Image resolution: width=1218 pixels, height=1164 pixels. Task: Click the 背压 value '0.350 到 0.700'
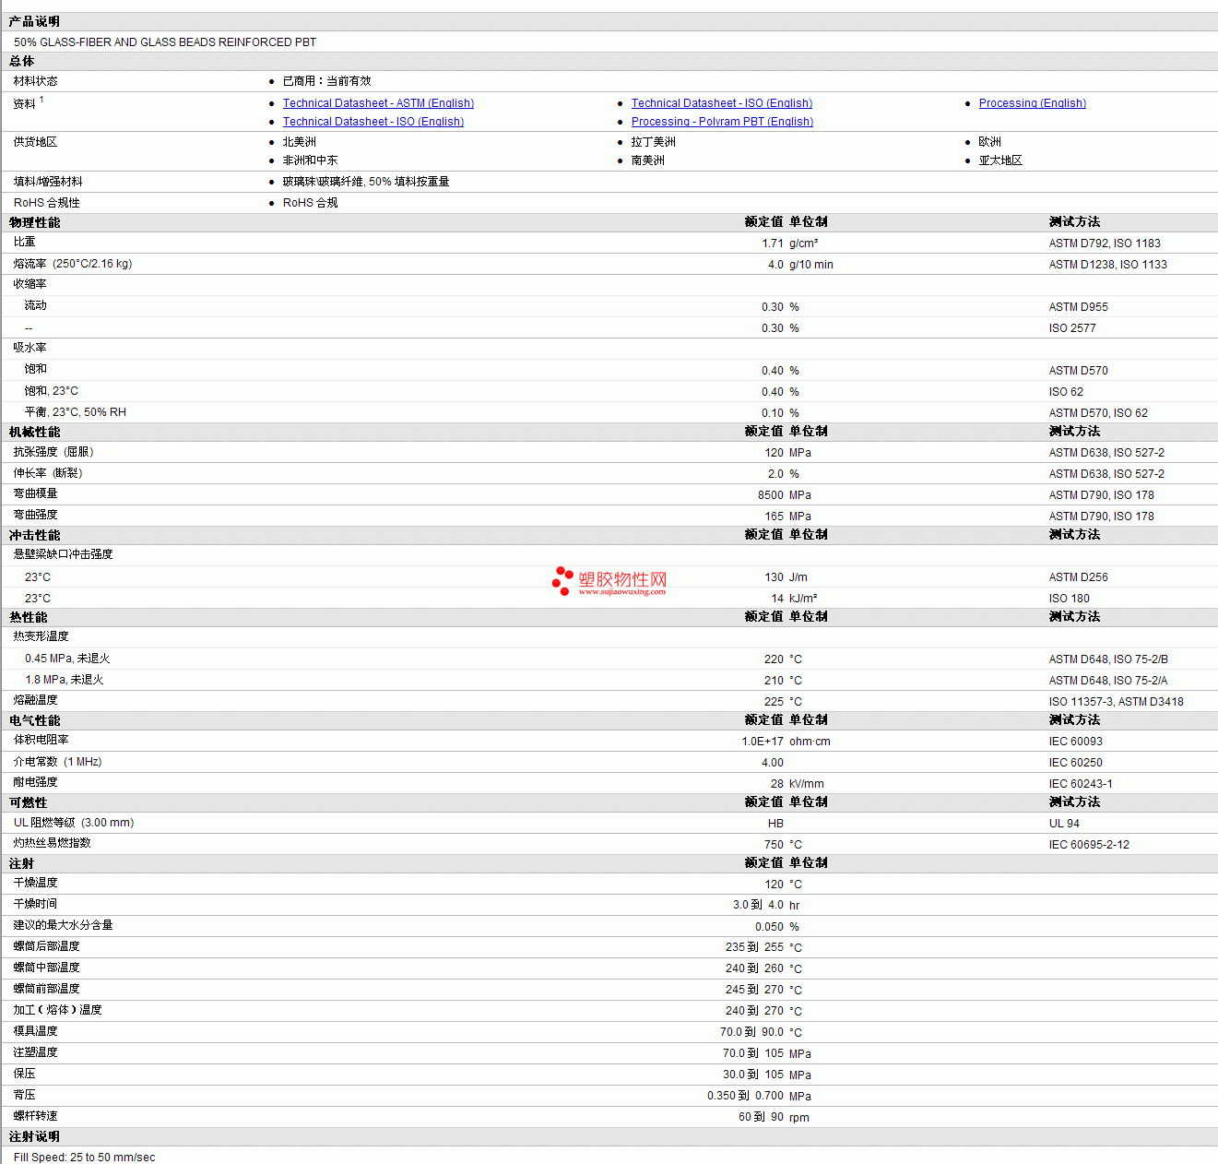click(745, 1096)
